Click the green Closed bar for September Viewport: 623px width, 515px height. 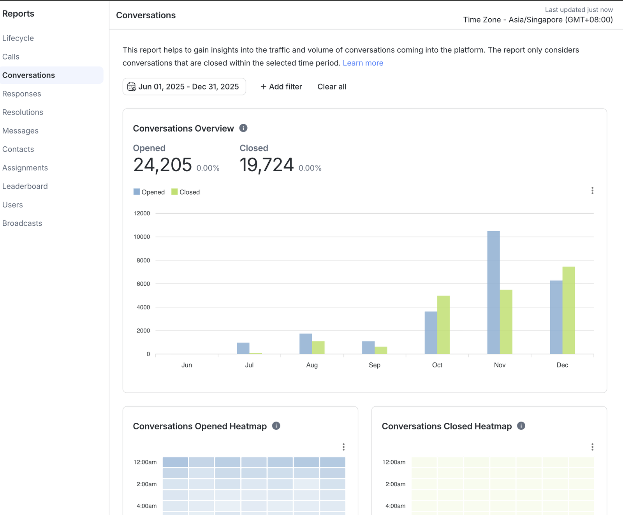pyautogui.click(x=381, y=350)
